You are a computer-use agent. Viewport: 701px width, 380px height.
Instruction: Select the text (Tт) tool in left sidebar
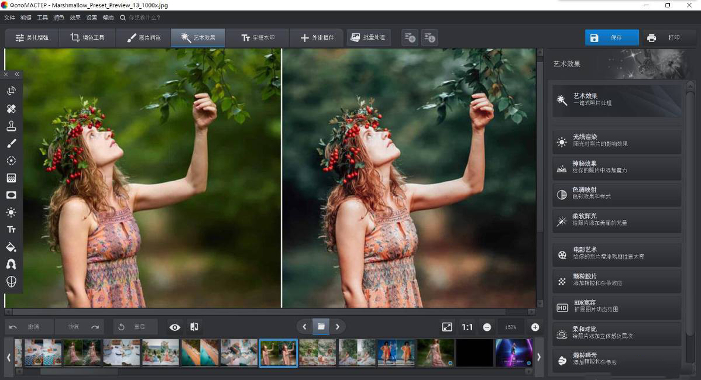pyautogui.click(x=11, y=230)
